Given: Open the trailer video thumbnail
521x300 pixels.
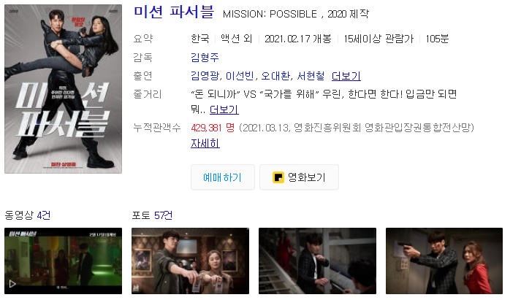Looking at the screenshot, I should 63,261.
